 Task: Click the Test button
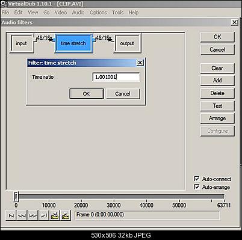pos(217,106)
